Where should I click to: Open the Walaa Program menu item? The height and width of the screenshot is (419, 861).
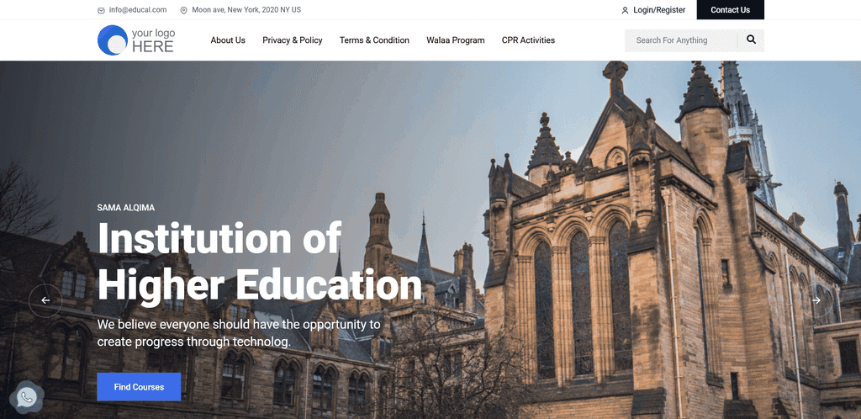[455, 40]
